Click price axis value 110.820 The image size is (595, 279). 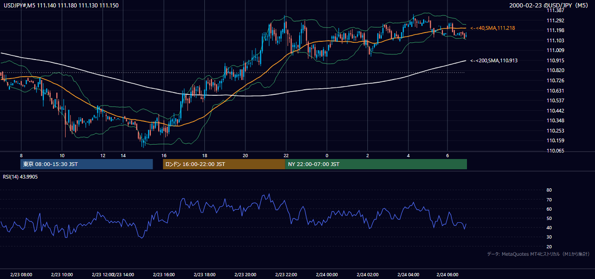(x=555, y=70)
